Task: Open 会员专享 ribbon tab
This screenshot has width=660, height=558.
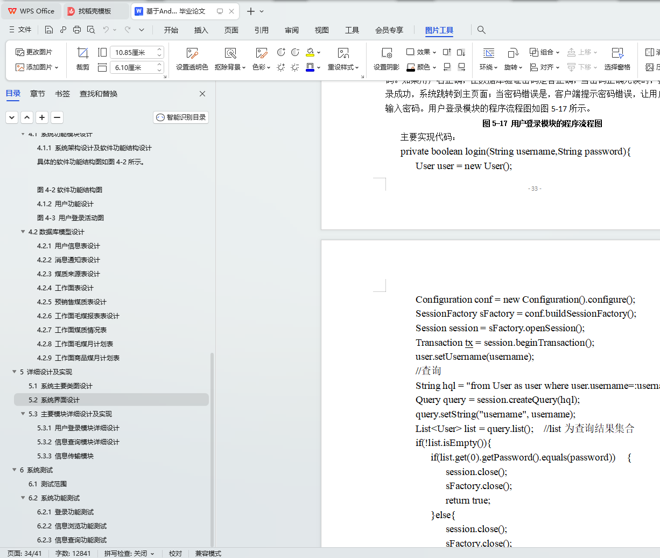Action: click(389, 30)
